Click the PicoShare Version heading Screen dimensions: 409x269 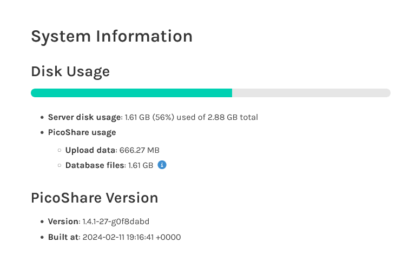[x=95, y=198]
